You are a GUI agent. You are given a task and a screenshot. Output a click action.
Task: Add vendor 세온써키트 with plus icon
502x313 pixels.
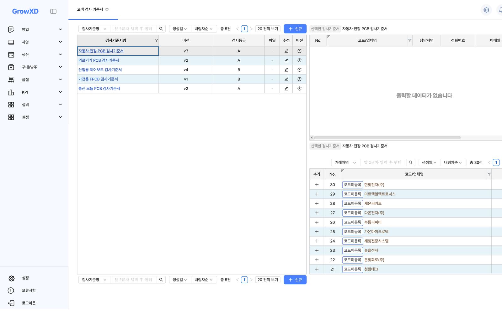[317, 203]
